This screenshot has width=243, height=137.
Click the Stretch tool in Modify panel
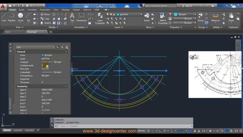pos(46,23)
